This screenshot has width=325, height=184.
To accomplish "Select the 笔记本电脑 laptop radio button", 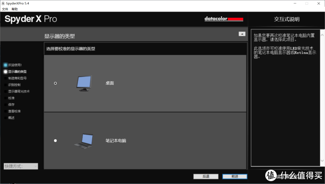I will (x=55, y=141).
